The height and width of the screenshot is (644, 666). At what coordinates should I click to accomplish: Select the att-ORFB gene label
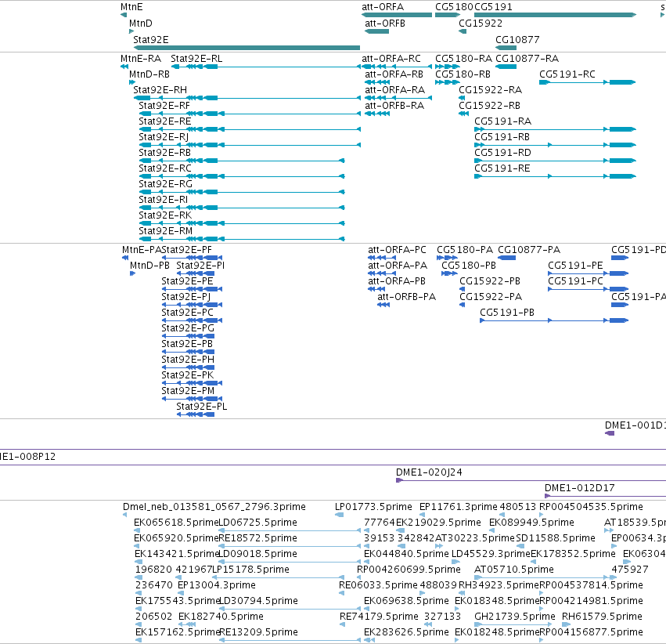coord(385,24)
